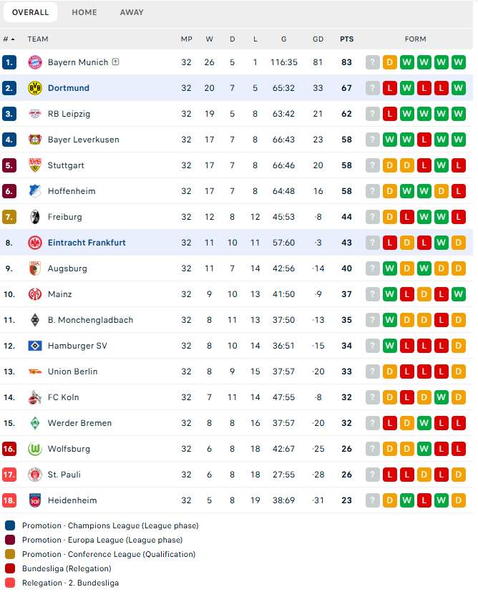The width and height of the screenshot is (478, 592).
Task: Click the Bayern Munich club crest
Action: [x=35, y=62]
